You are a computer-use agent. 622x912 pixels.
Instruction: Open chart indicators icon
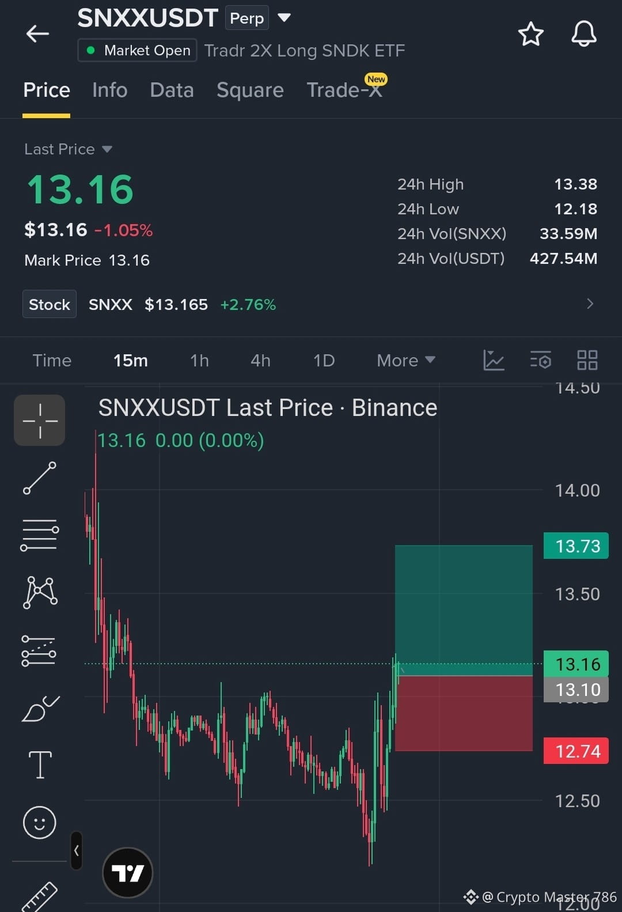point(494,361)
